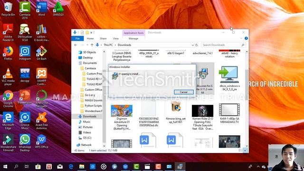304x171 pixels.
Task: Launch Camtasia 2019 from the desktop
Action: 25,10
